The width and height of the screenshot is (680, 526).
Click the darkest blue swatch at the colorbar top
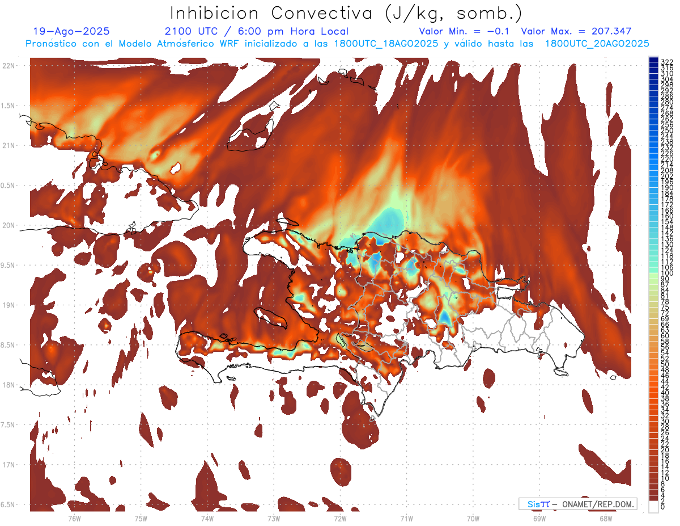(x=653, y=60)
